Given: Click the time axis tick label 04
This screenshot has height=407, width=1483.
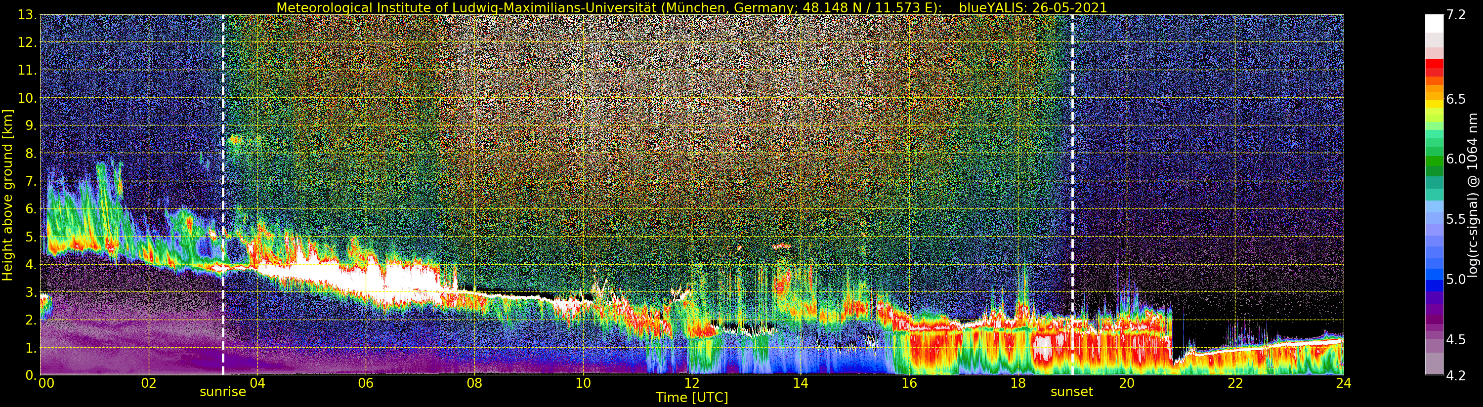Looking at the screenshot, I should (257, 383).
